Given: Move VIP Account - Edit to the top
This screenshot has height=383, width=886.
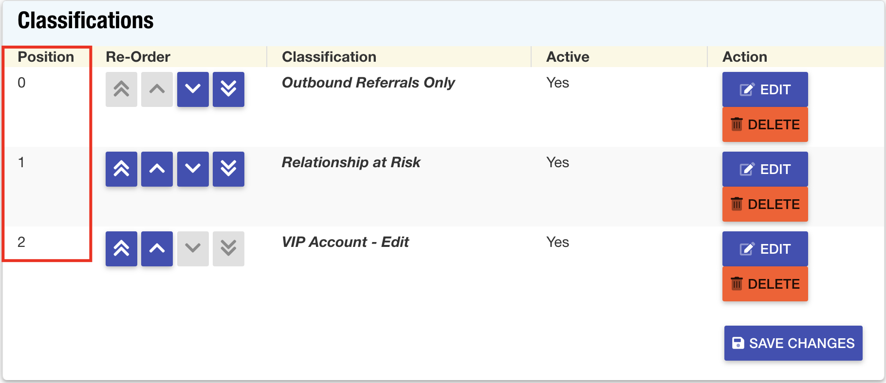Looking at the screenshot, I should 121,249.
